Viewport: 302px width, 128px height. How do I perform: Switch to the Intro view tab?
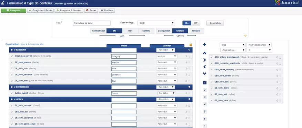[130, 31]
